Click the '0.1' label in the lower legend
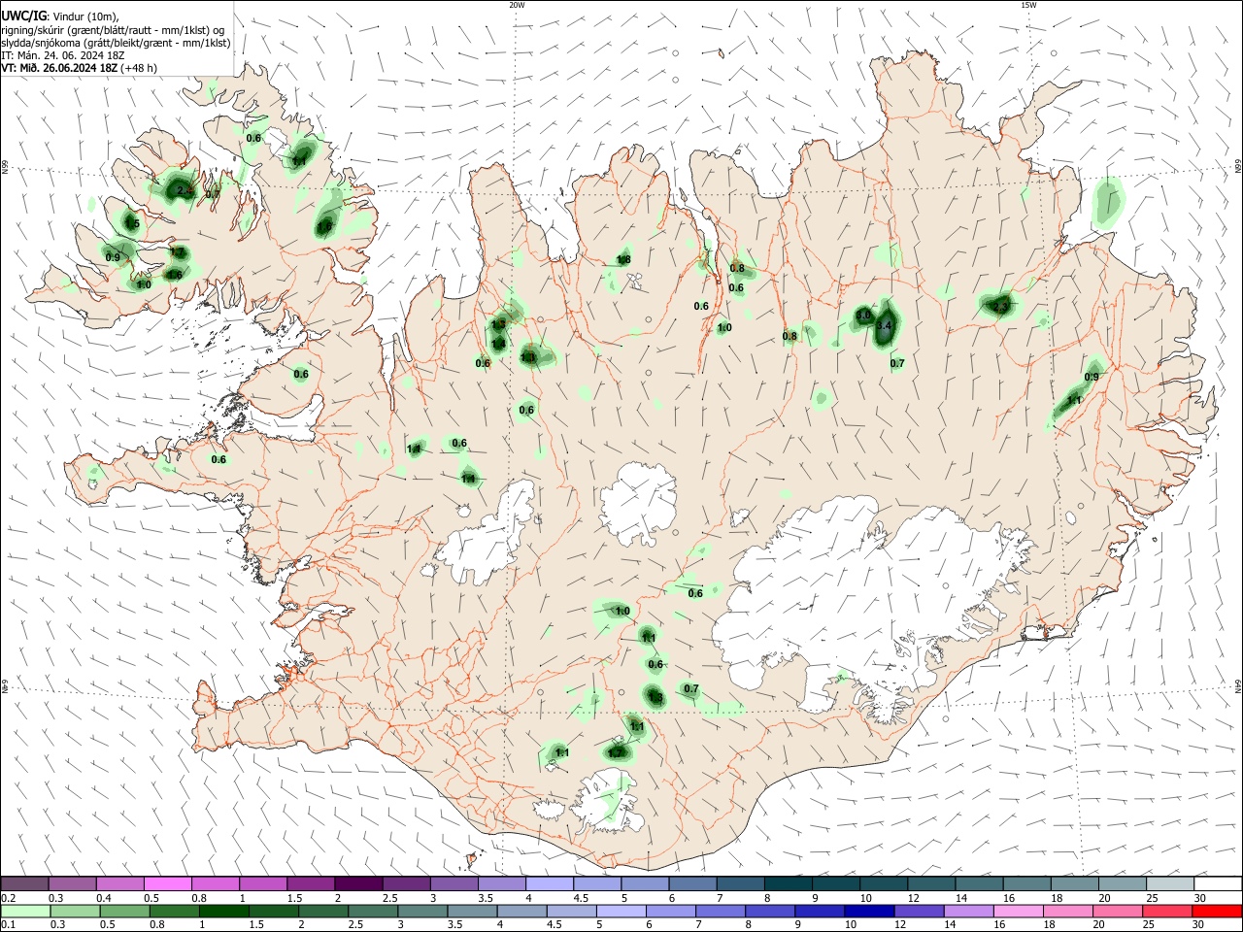The height and width of the screenshot is (932, 1243). (9, 925)
